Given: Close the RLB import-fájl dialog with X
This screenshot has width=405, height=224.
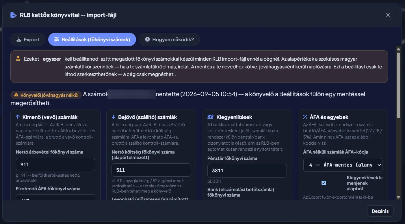Looking at the screenshot, I should (388, 15).
